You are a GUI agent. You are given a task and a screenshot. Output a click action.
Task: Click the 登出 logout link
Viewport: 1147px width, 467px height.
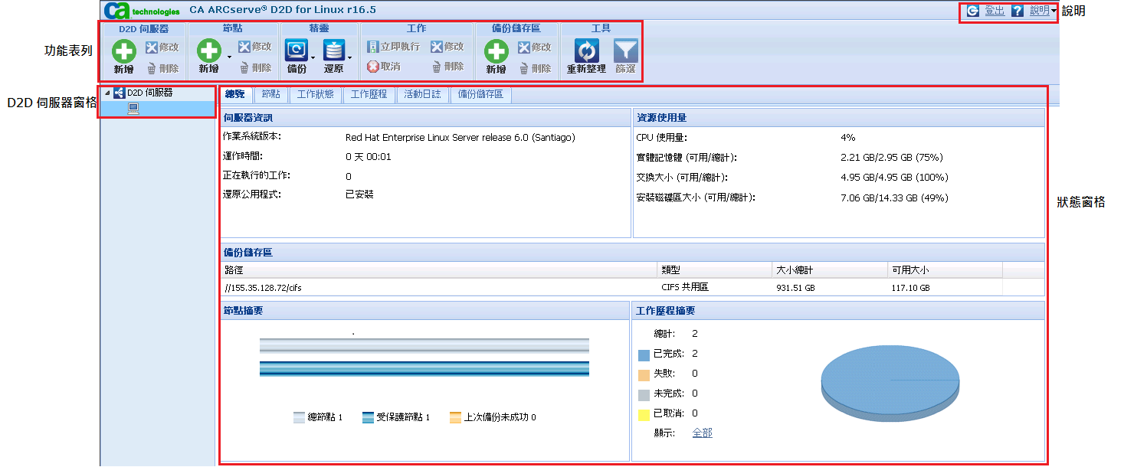click(x=995, y=11)
